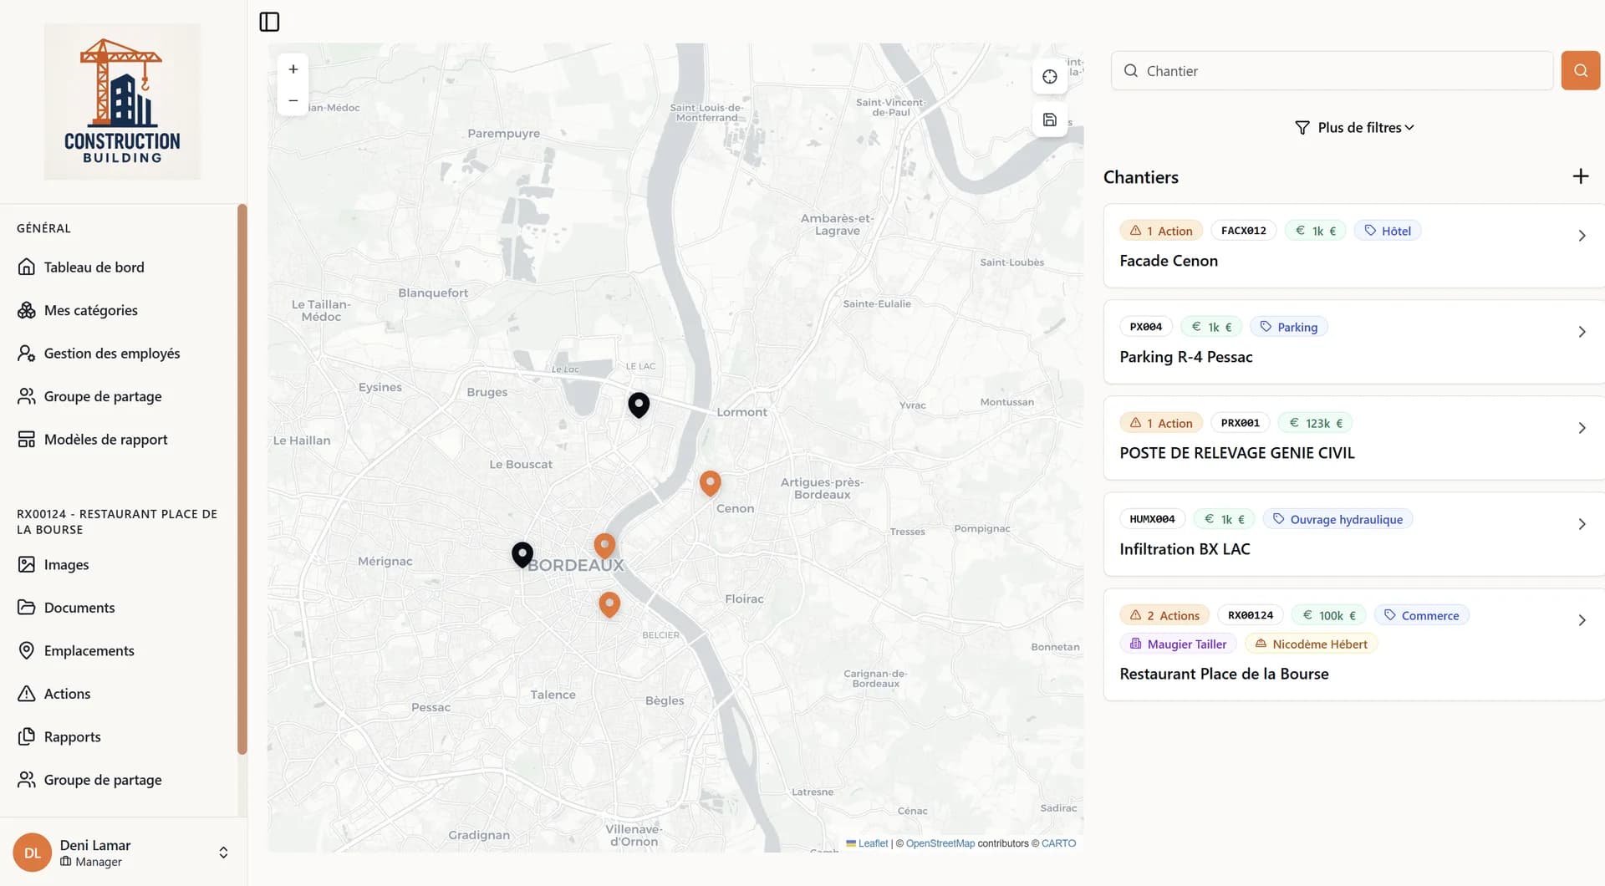Focus the Chantier search field
The height and width of the screenshot is (886, 1605).
1332,71
